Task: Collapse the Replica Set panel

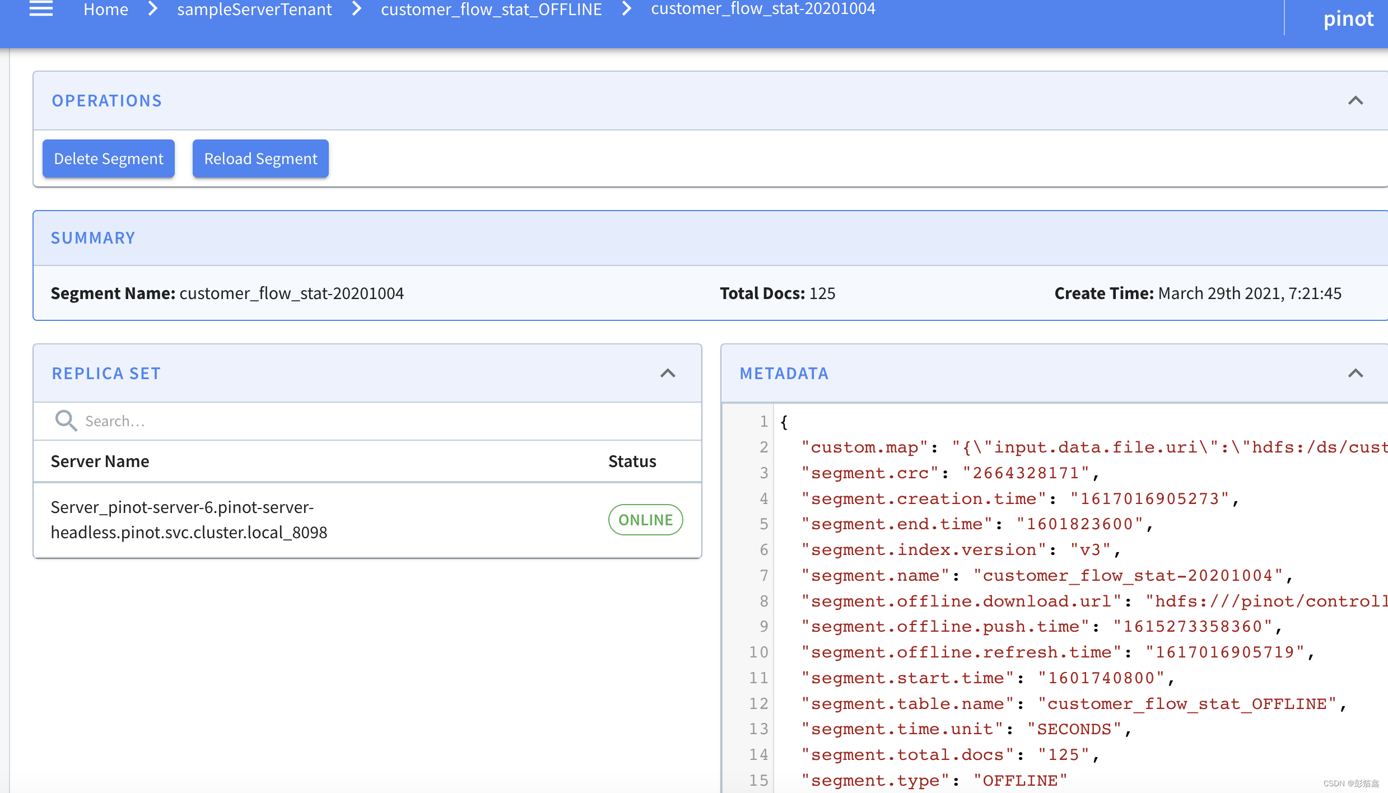Action: tap(668, 374)
